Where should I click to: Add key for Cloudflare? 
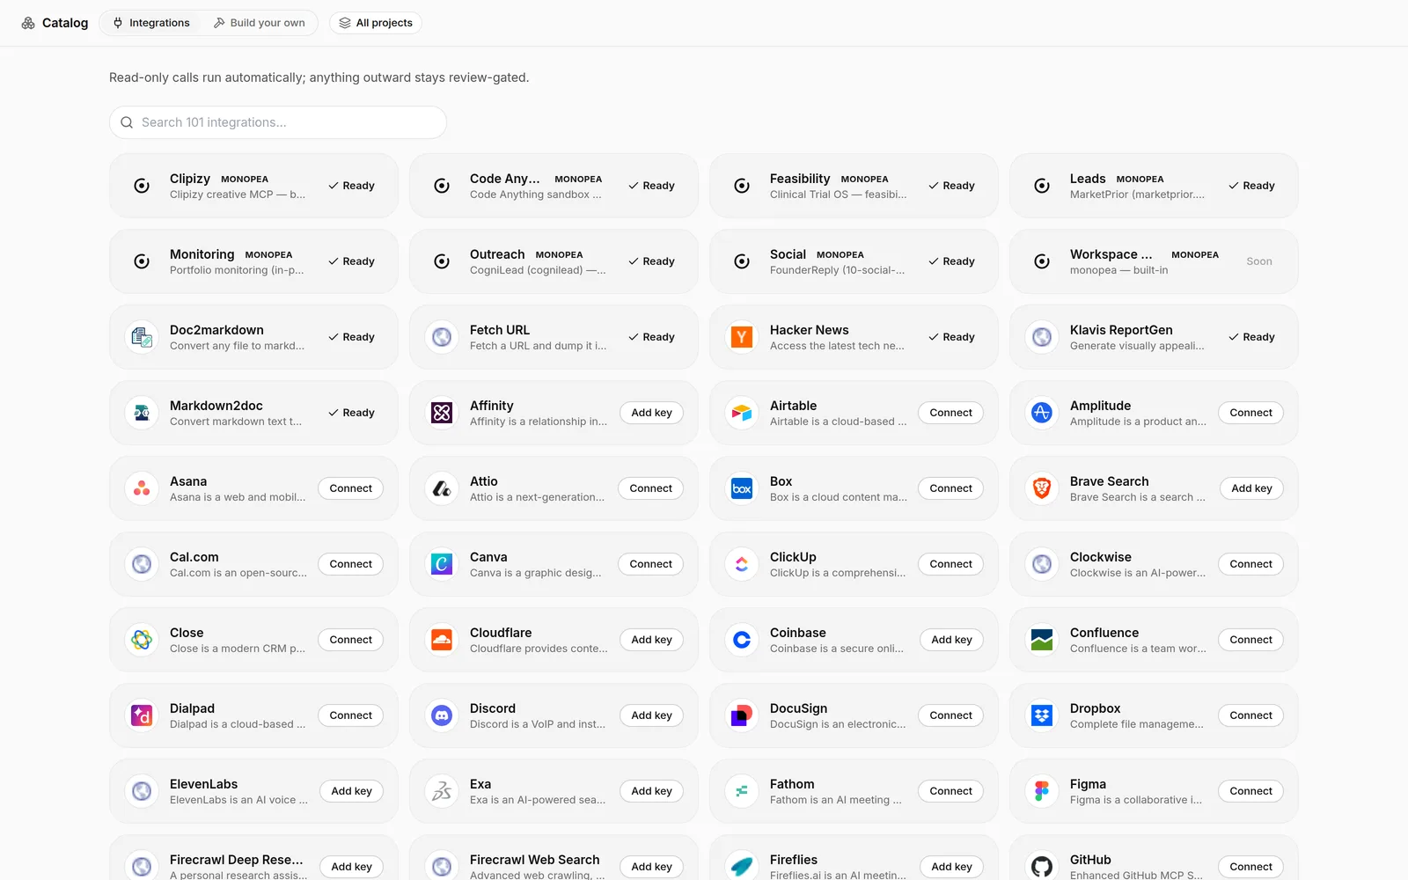click(651, 640)
